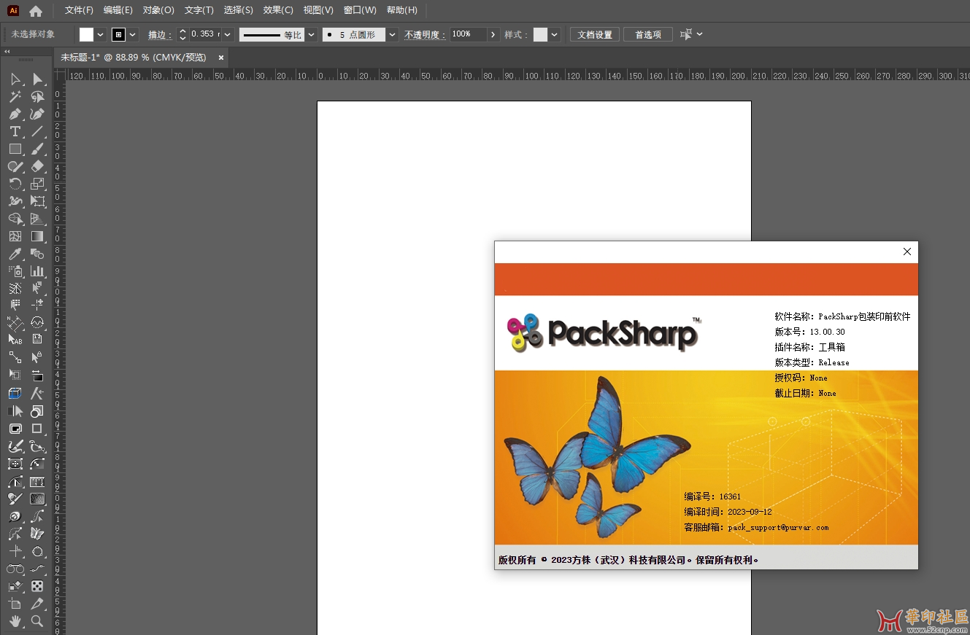Choose the Gradient tool
The height and width of the screenshot is (635, 970).
tap(37, 236)
